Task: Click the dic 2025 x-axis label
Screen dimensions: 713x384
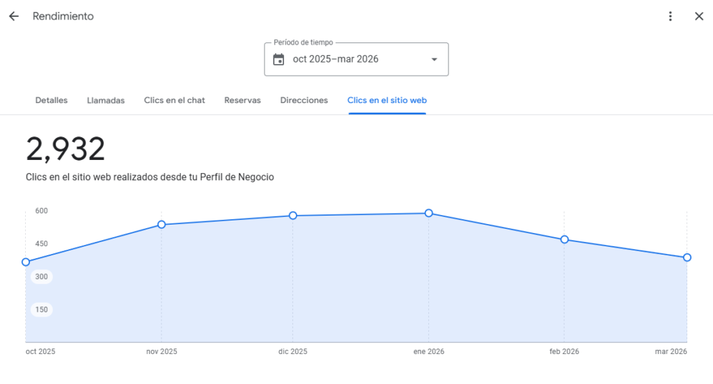Action: (x=293, y=351)
